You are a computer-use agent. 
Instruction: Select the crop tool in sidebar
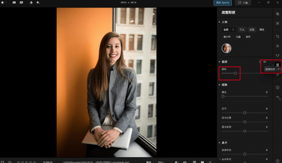click(x=277, y=36)
